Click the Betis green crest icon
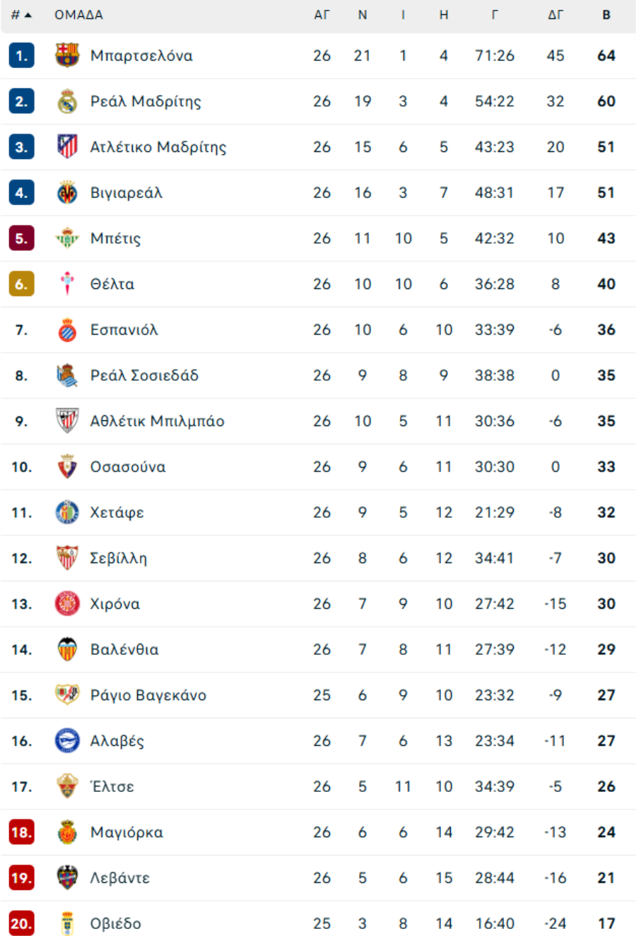The height and width of the screenshot is (936, 636). (x=67, y=238)
